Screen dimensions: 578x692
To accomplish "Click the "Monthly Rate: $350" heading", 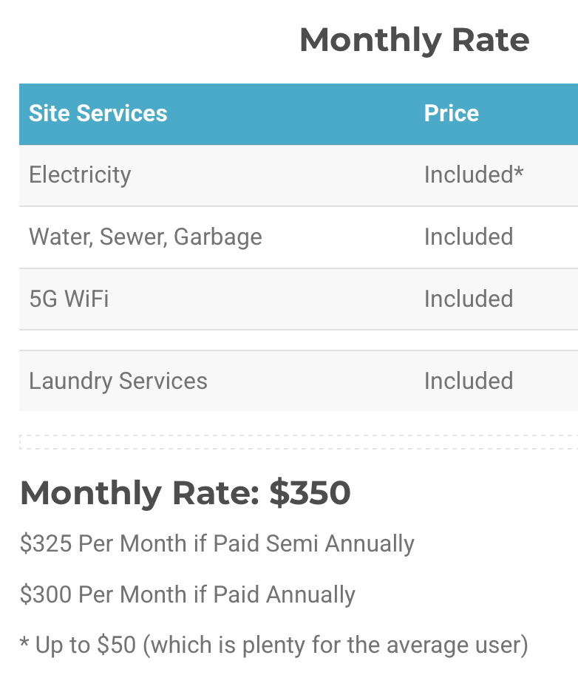I will [x=185, y=493].
